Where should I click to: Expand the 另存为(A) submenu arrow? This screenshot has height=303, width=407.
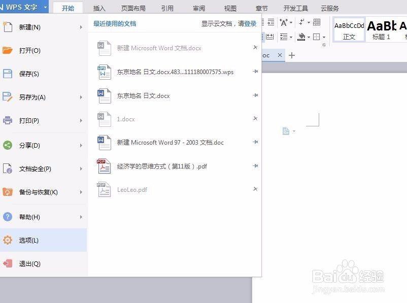(x=81, y=97)
